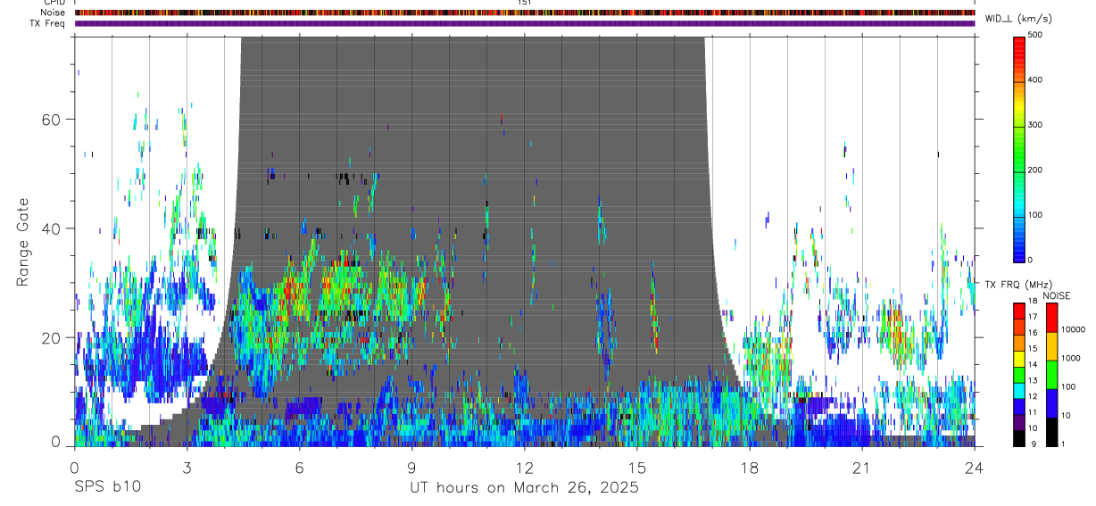Click the UT hours on March 26, 2025 label
1096x506 pixels.
pos(524,488)
